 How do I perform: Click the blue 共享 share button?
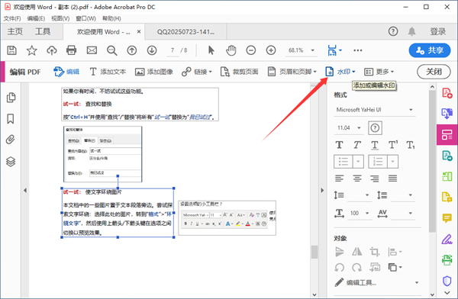[429, 50]
